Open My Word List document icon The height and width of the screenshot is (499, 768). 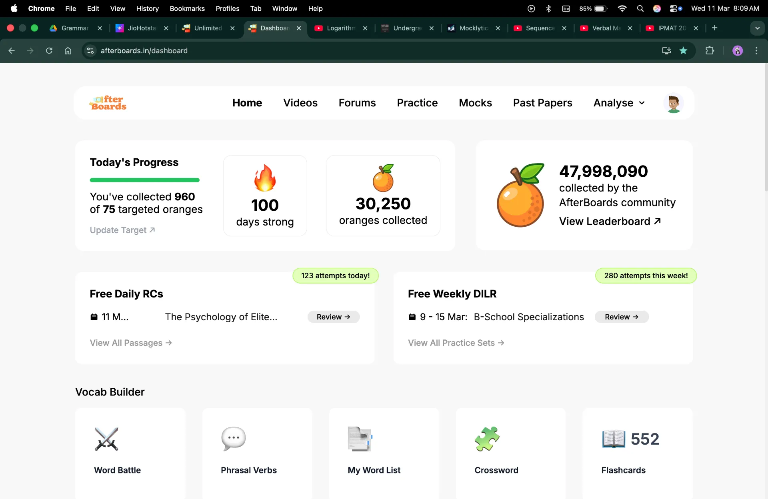[360, 439]
